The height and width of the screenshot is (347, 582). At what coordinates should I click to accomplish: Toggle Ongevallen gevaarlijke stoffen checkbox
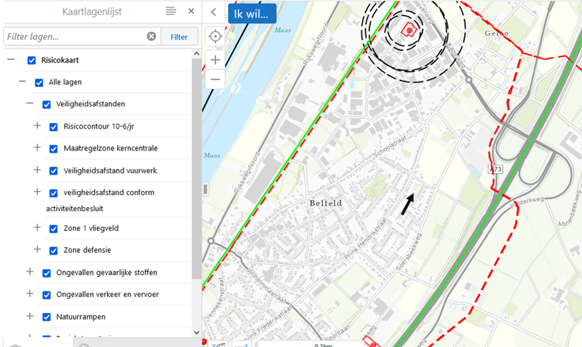[x=46, y=273]
